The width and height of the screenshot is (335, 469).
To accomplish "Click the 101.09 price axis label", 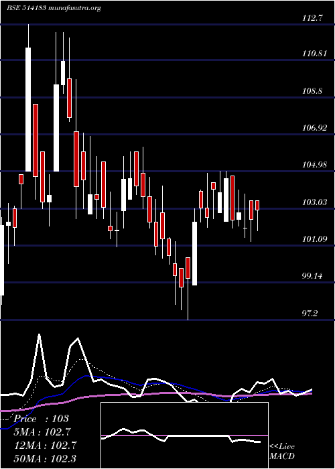I will [x=315, y=239].
